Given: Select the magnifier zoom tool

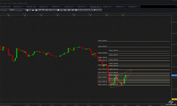Looking at the screenshot, I should pos(44,10).
